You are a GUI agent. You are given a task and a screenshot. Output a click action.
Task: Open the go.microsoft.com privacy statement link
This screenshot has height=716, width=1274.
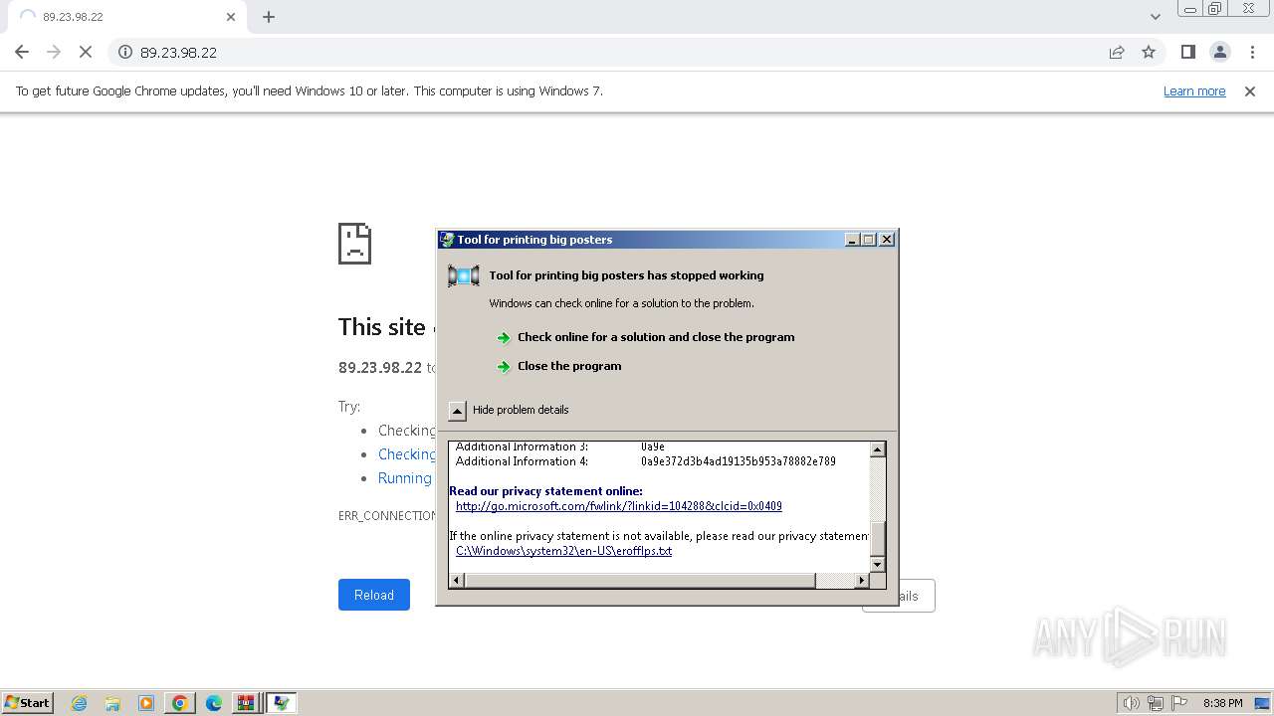619,506
